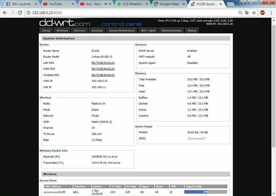Click the Facebook favicon on Luluknet tab
This screenshot has height=196, width=276.
[8, 4]
